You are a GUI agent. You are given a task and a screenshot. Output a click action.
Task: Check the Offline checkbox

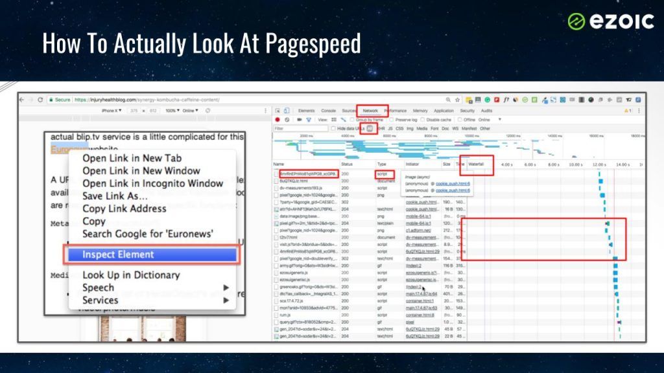[460, 120]
